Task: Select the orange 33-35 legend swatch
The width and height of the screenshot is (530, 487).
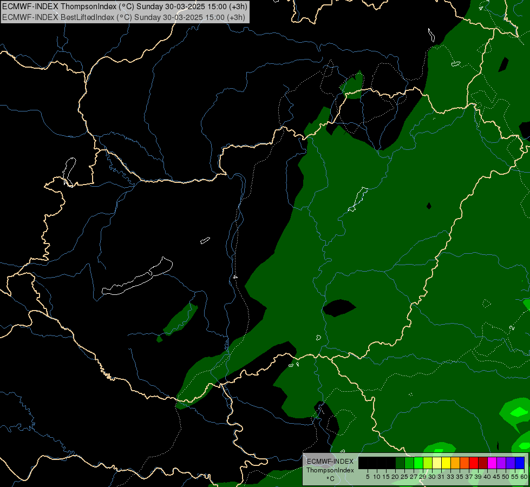Action: pyautogui.click(x=455, y=463)
